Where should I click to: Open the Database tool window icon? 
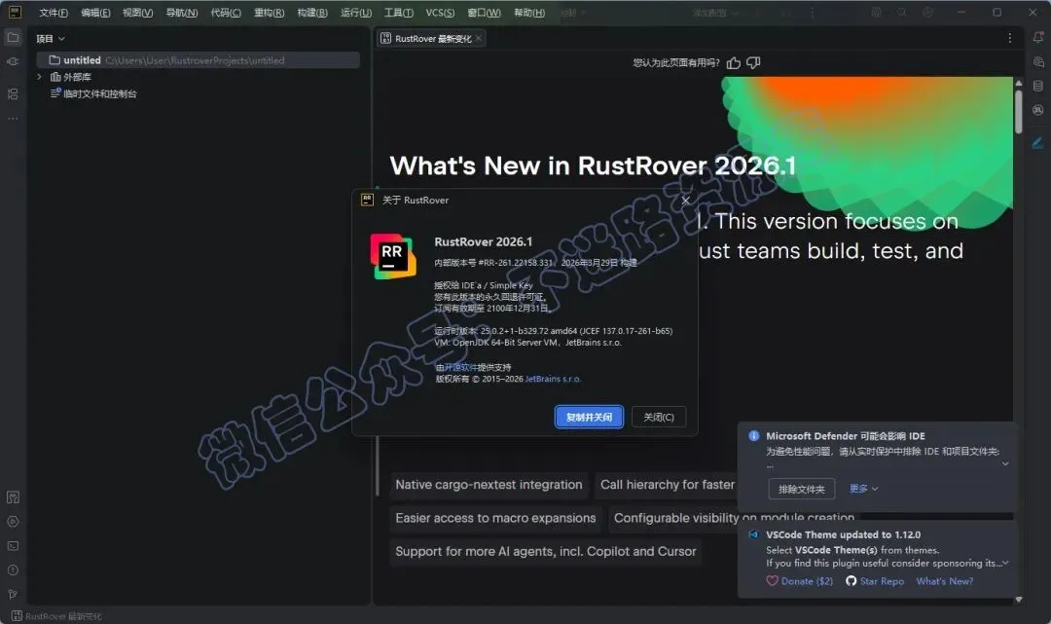[1037, 86]
